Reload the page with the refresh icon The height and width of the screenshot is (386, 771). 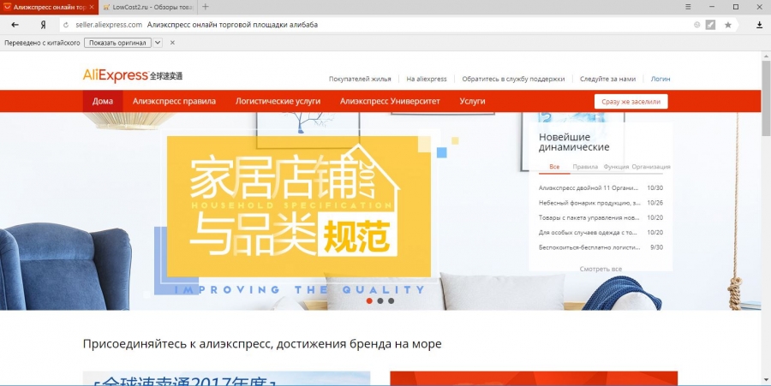pos(66,25)
